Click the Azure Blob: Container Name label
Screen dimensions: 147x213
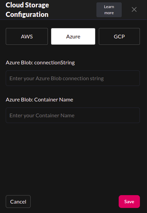pos(39,100)
